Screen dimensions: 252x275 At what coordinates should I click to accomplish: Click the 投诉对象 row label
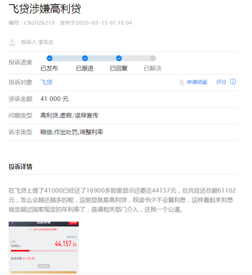pos(21,82)
